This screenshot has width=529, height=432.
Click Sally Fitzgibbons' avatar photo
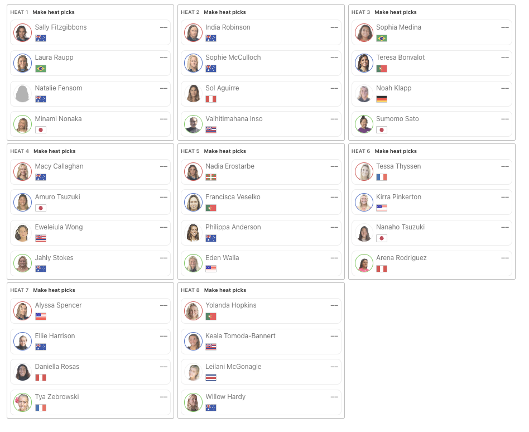[x=23, y=33]
